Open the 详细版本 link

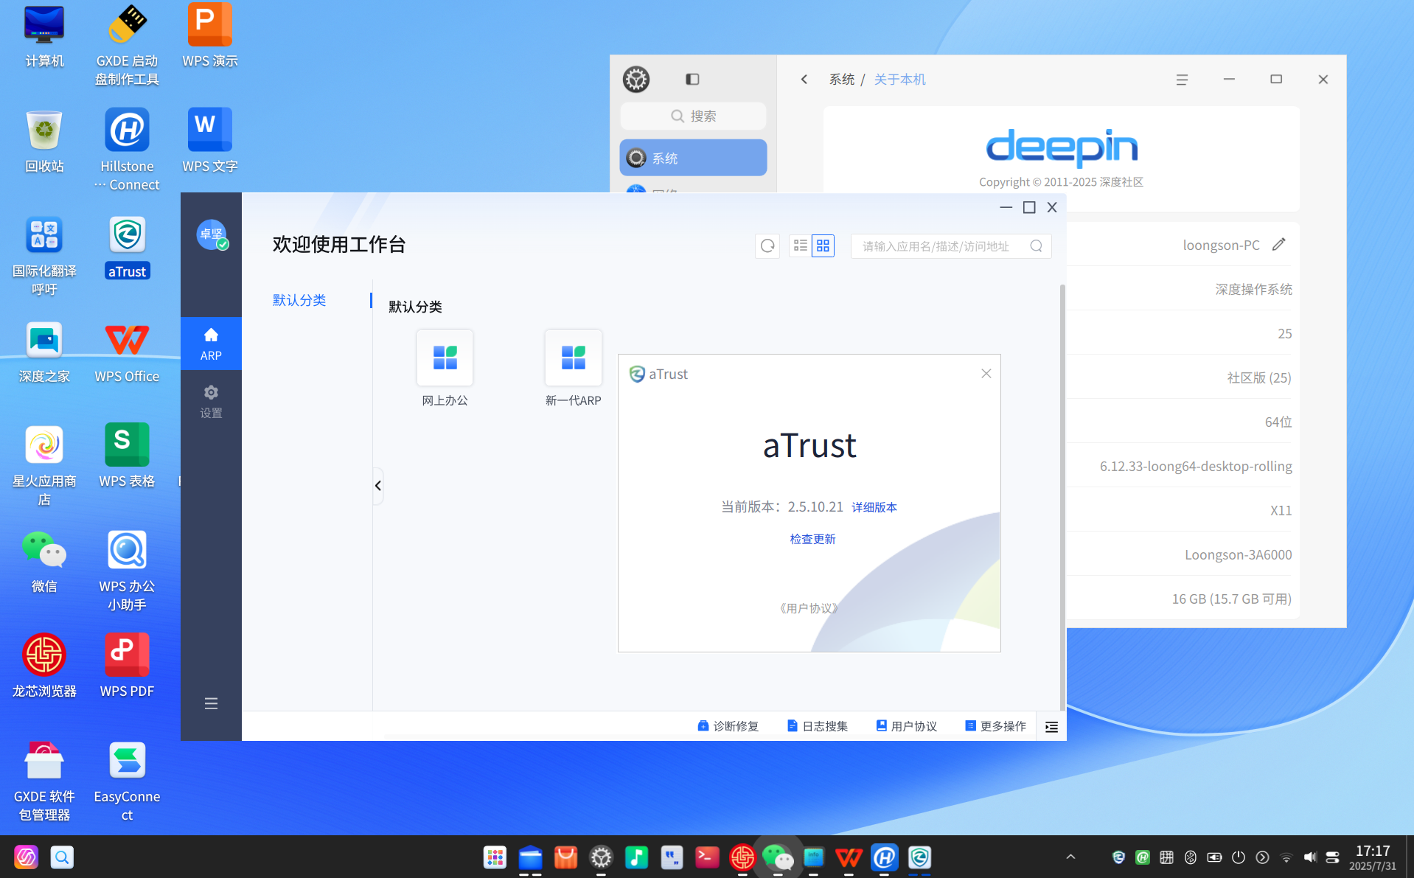coord(874,507)
